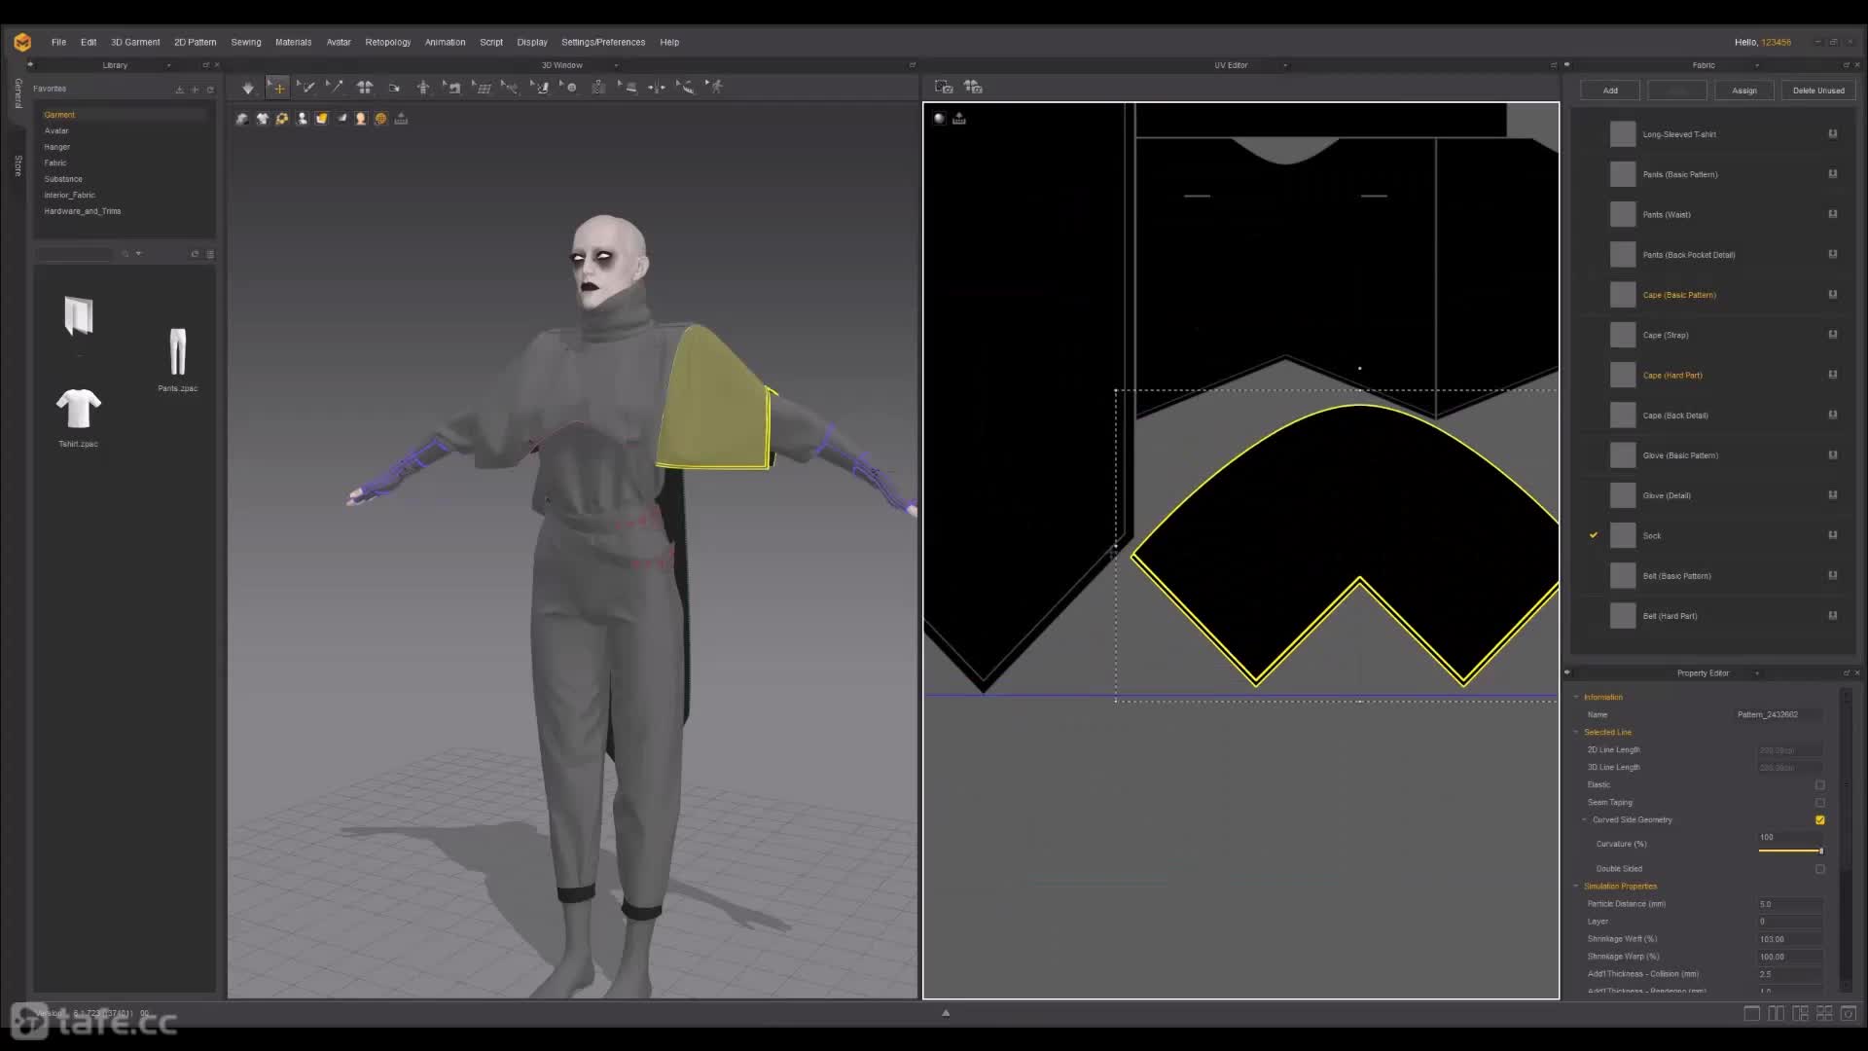The width and height of the screenshot is (1868, 1051).
Task: Click the Reset 2D Arrangement garment icon
Action: tap(365, 88)
